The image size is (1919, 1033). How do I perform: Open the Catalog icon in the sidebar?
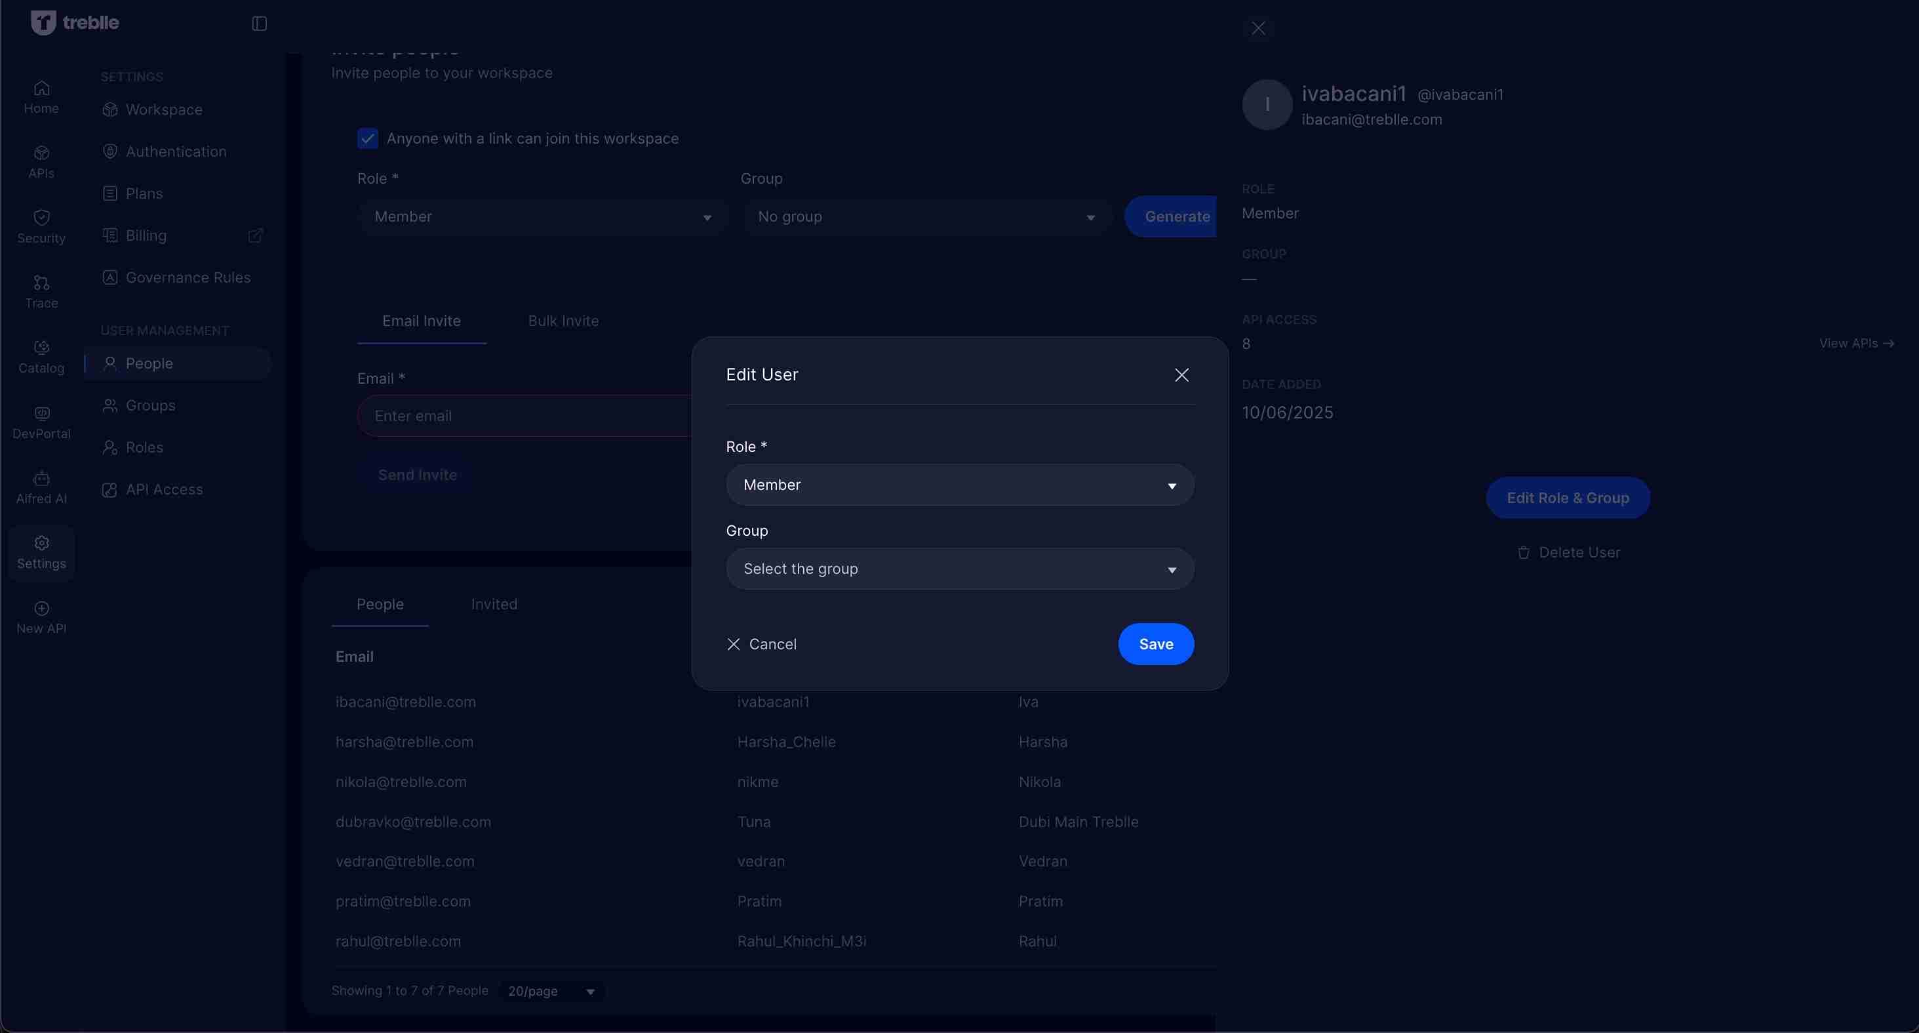pos(42,348)
